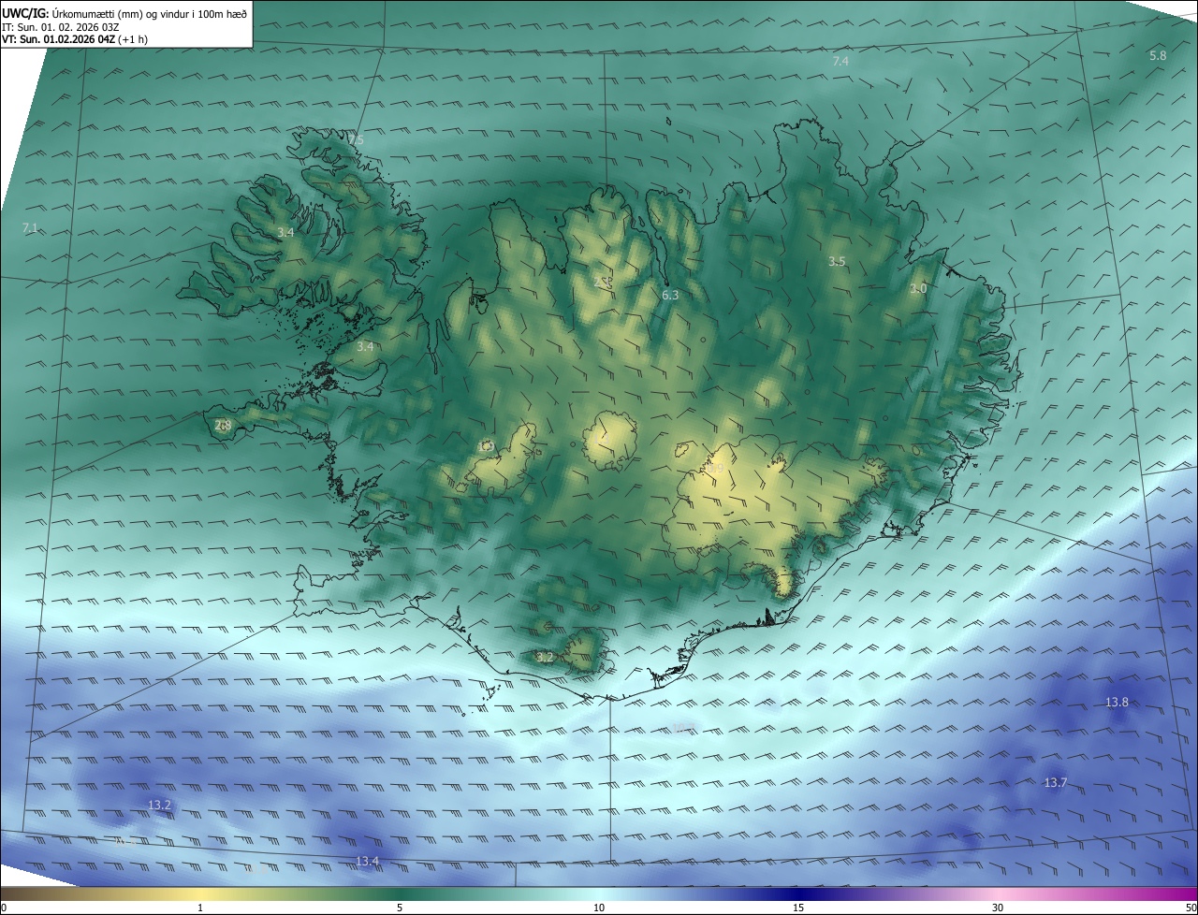This screenshot has width=1198, height=915.
Task: Click the 7.1 value label over the sea
Action: click(x=29, y=228)
